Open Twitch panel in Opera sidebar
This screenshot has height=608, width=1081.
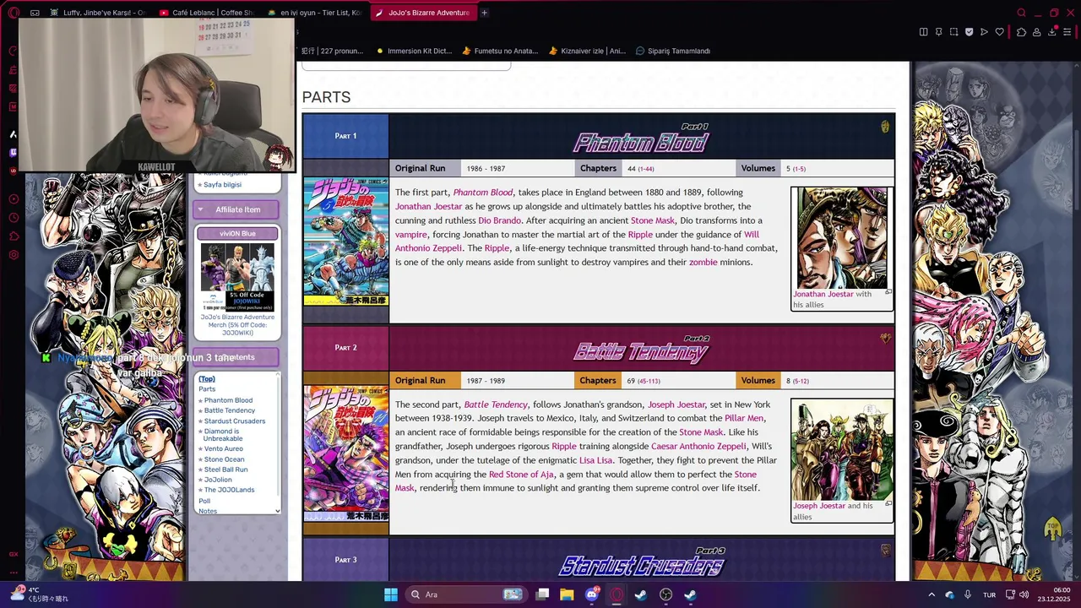pos(14,153)
